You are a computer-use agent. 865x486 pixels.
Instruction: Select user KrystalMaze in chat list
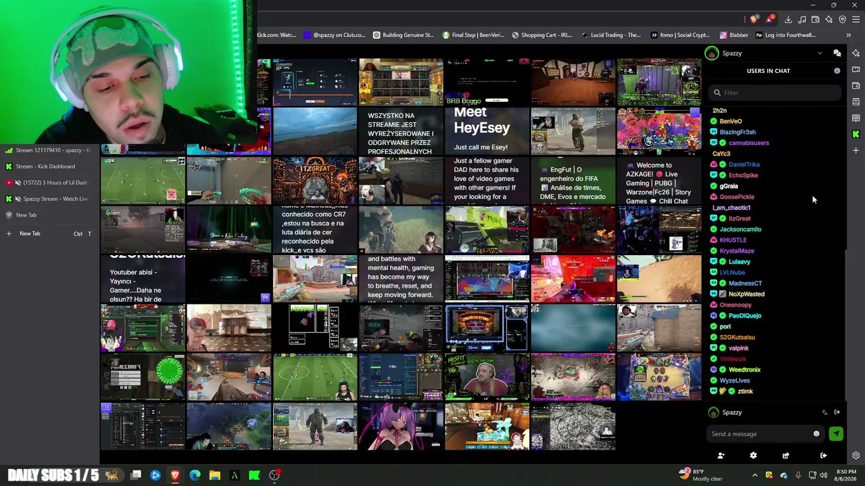pos(737,251)
